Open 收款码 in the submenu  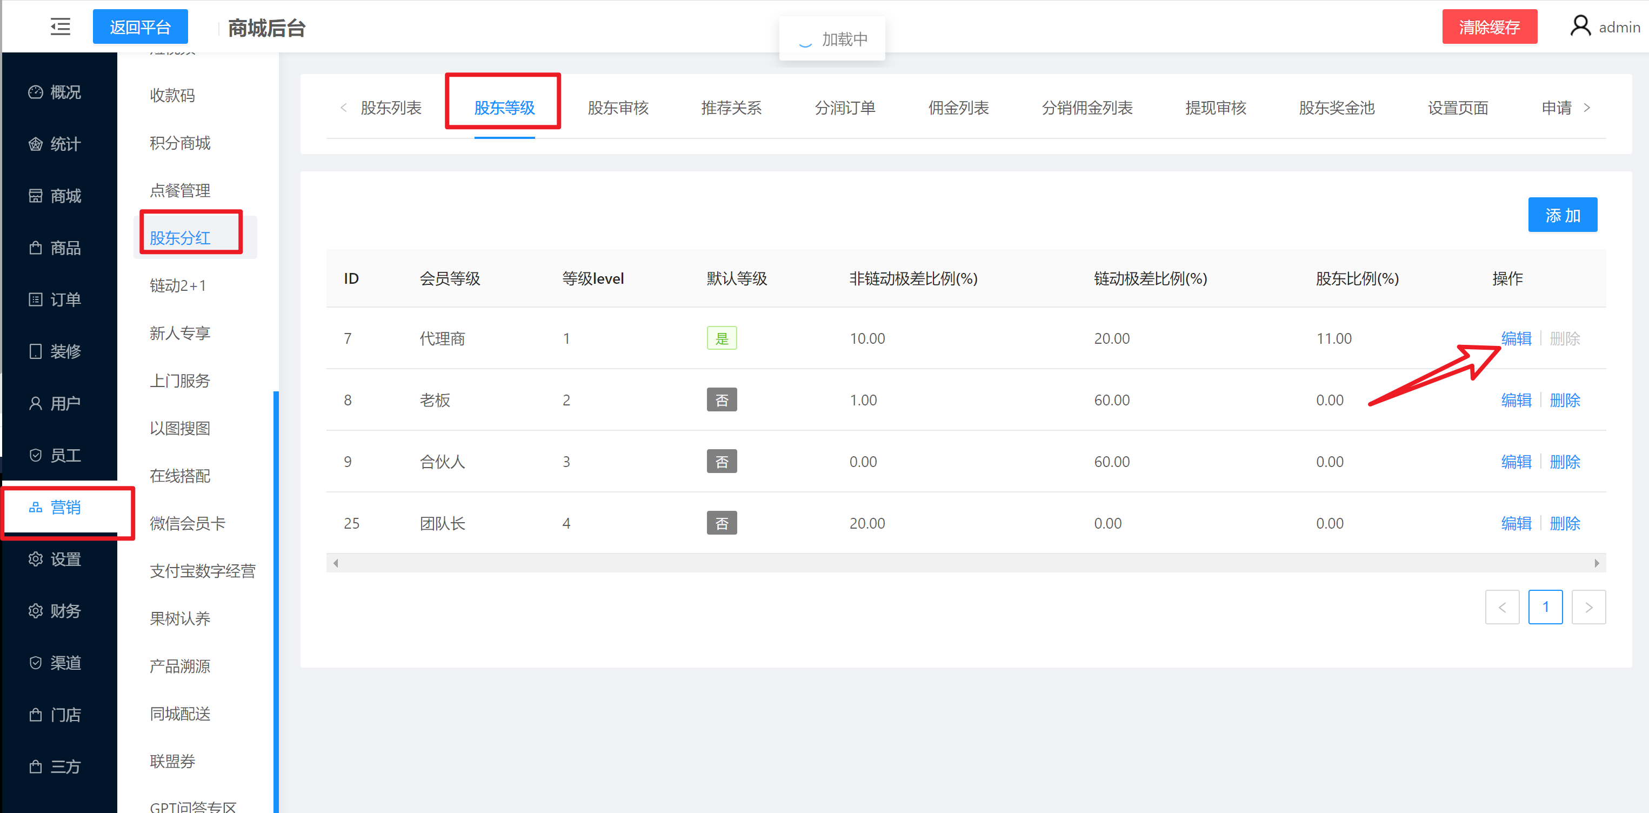point(172,95)
